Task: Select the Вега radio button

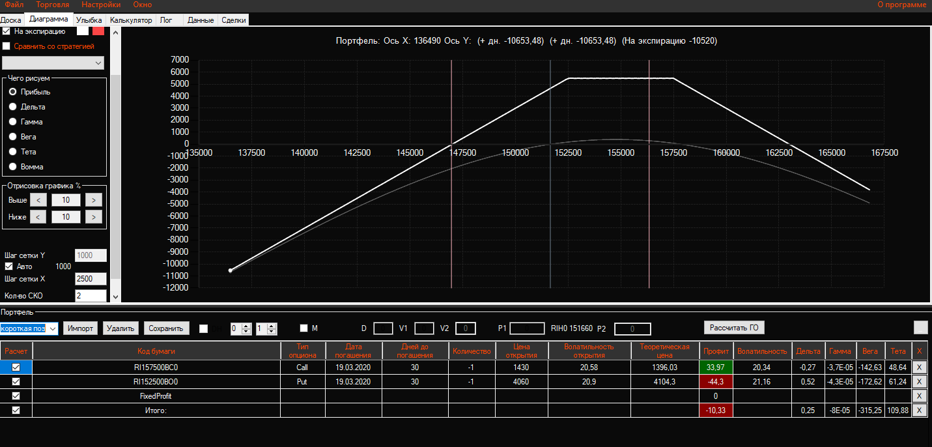Action: [x=12, y=137]
